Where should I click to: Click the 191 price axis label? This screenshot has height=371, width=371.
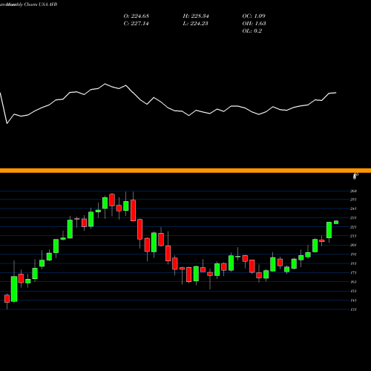point(353,255)
